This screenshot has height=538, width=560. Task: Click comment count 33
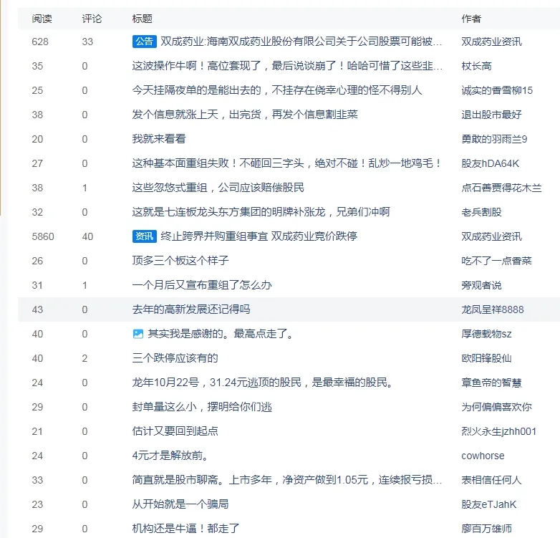[x=87, y=42]
